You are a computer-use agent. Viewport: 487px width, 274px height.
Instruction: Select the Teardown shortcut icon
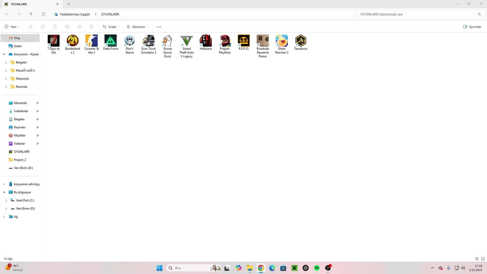(x=301, y=40)
